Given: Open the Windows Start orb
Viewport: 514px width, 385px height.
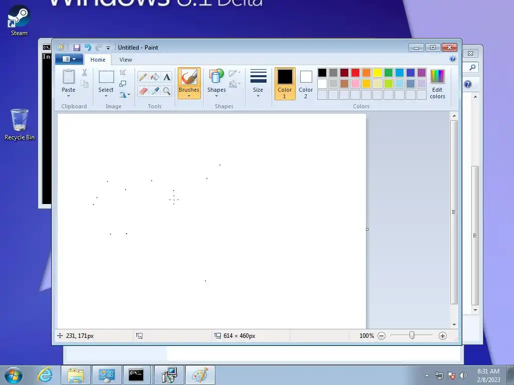Looking at the screenshot, I should pos(14,375).
